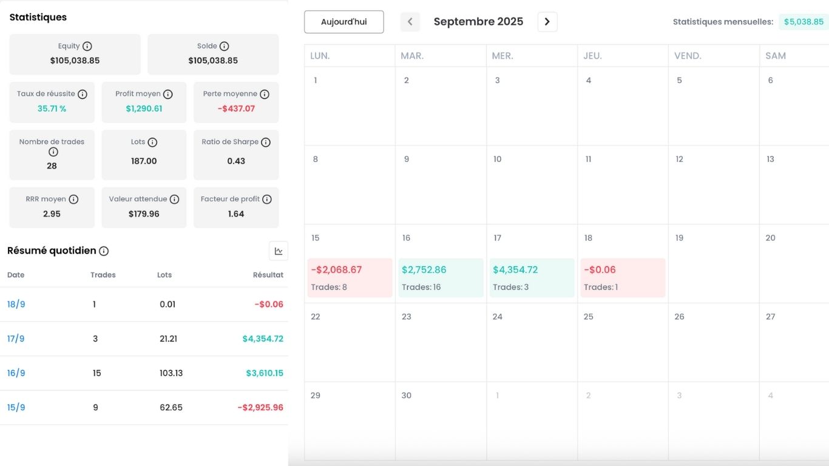Screen dimensions: 829x466
Task: Click the Résumé quotidien info icon
Action: 104,251
